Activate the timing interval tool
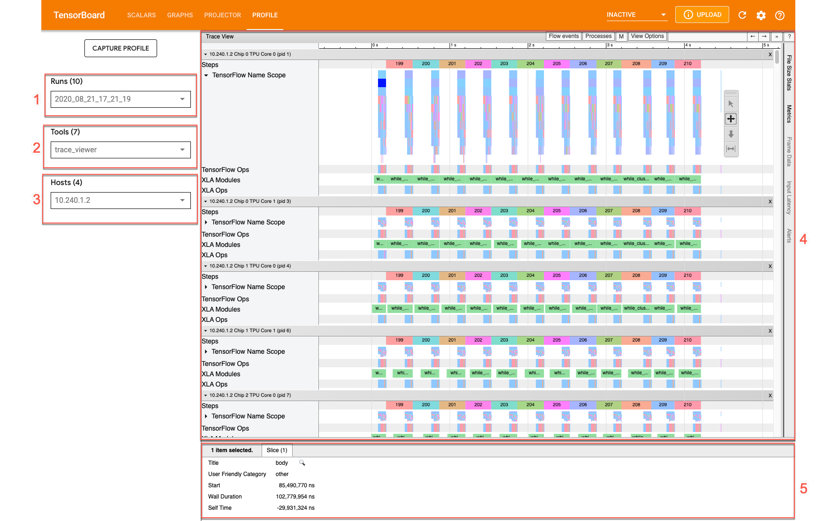 pos(731,149)
